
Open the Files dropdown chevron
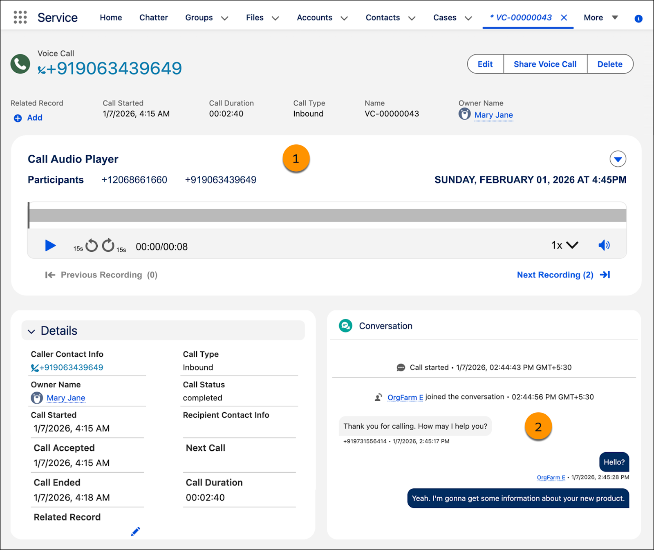[x=275, y=18]
